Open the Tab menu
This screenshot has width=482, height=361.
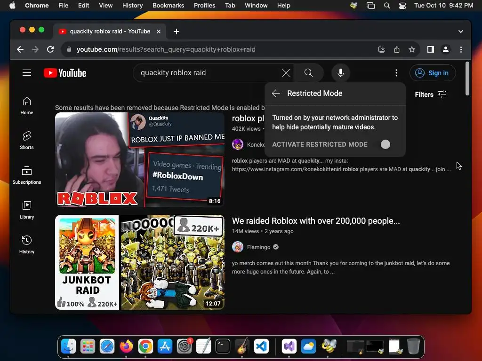pyautogui.click(x=230, y=6)
